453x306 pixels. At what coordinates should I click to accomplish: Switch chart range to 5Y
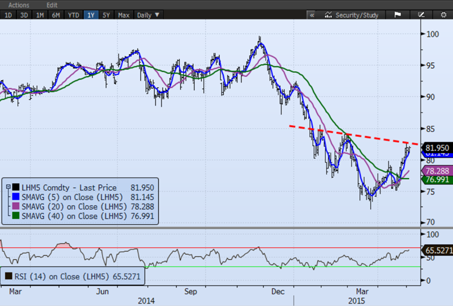click(x=106, y=15)
